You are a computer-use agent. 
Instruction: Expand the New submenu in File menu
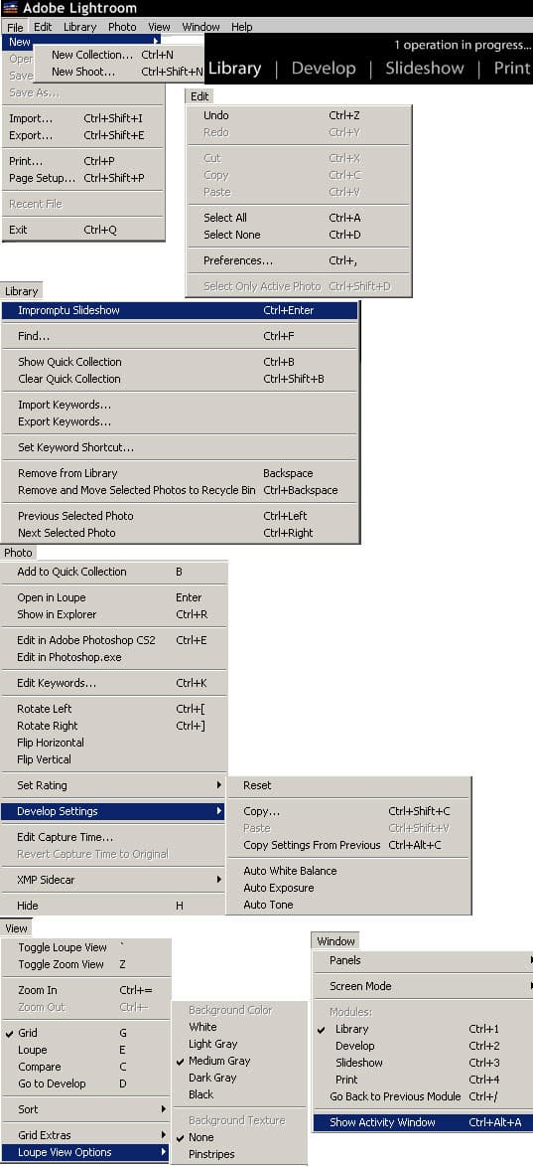(x=81, y=42)
